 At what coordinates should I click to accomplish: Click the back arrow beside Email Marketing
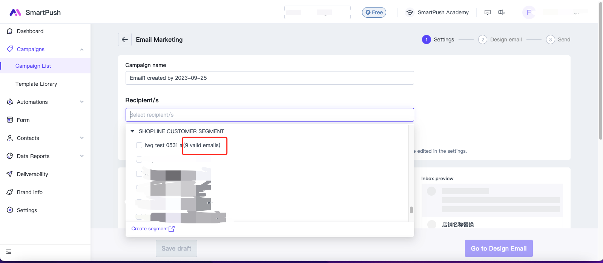point(125,40)
